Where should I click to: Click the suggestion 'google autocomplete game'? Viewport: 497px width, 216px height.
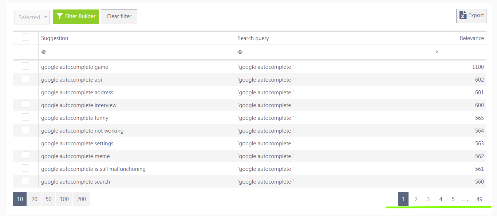click(75, 67)
